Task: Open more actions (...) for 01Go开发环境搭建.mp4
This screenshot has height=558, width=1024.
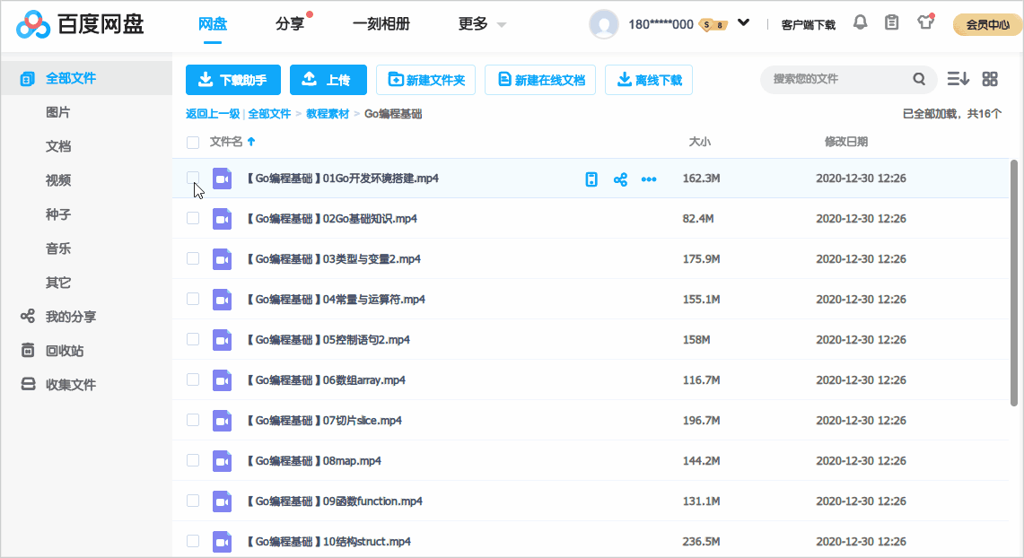Action: (649, 179)
